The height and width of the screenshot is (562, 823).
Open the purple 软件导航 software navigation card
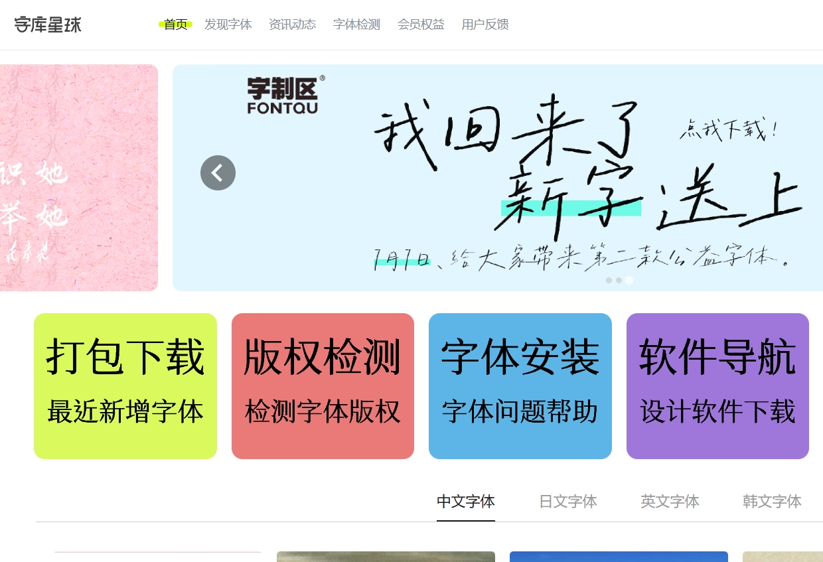717,386
